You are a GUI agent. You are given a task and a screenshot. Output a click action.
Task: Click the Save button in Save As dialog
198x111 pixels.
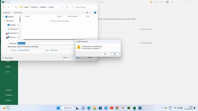coord(77,58)
